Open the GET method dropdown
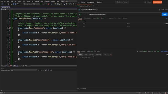This screenshot has width=168, height=94. coord(83,14)
